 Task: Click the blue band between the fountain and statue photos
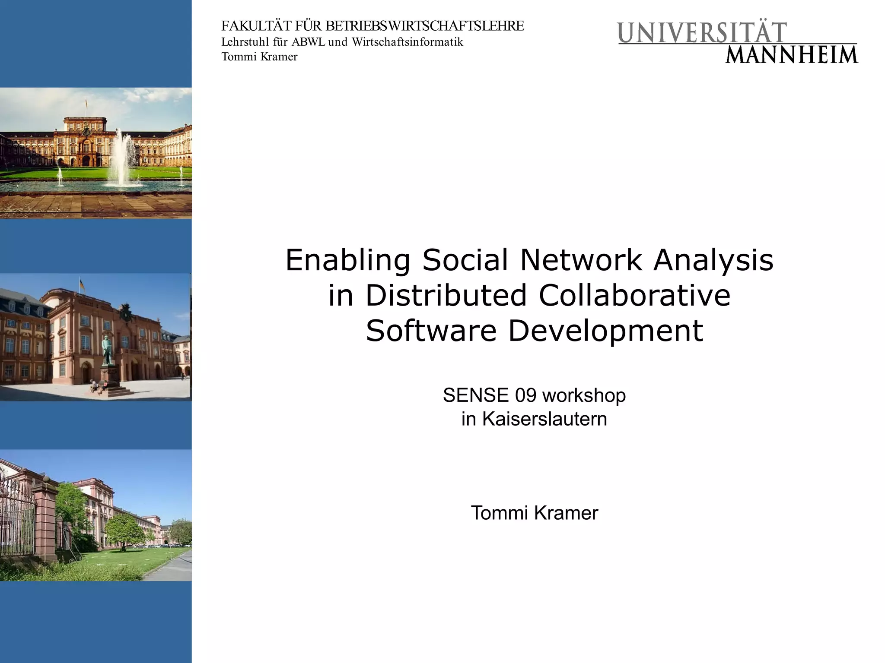tap(96, 246)
